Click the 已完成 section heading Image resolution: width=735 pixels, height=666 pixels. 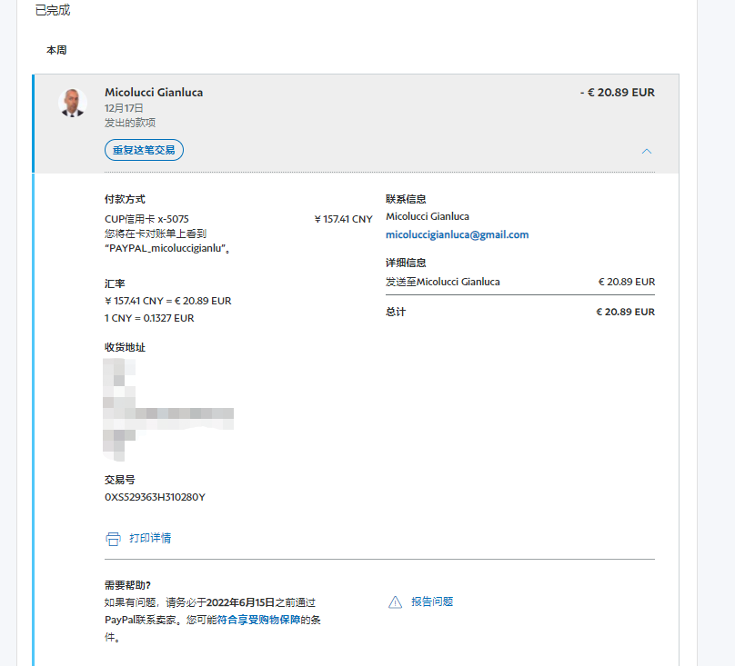click(52, 11)
